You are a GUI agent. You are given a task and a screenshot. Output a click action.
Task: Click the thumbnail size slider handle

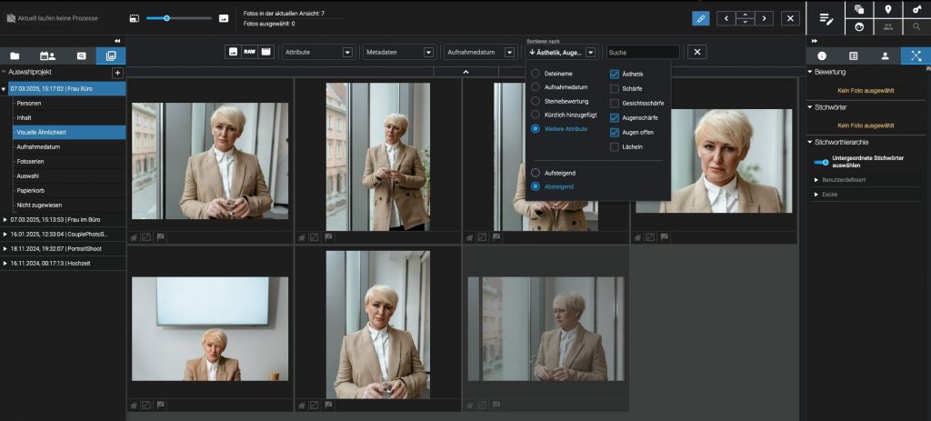[167, 18]
